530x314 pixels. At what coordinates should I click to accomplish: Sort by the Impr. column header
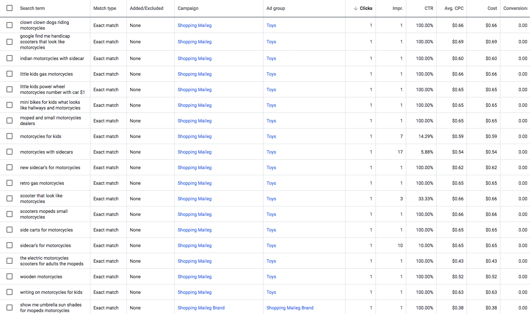tap(397, 8)
